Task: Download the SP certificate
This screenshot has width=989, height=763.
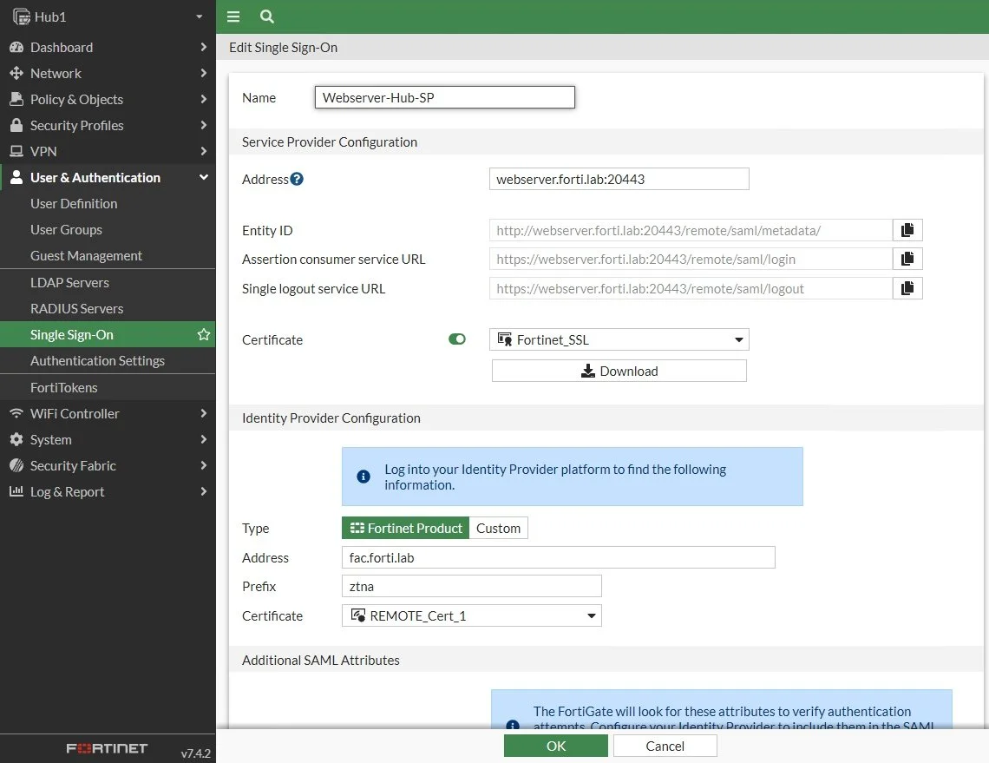Action: pos(619,372)
